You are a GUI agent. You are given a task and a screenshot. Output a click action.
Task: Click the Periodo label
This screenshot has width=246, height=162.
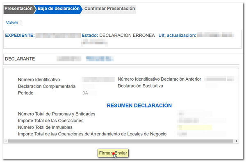[x=26, y=93]
